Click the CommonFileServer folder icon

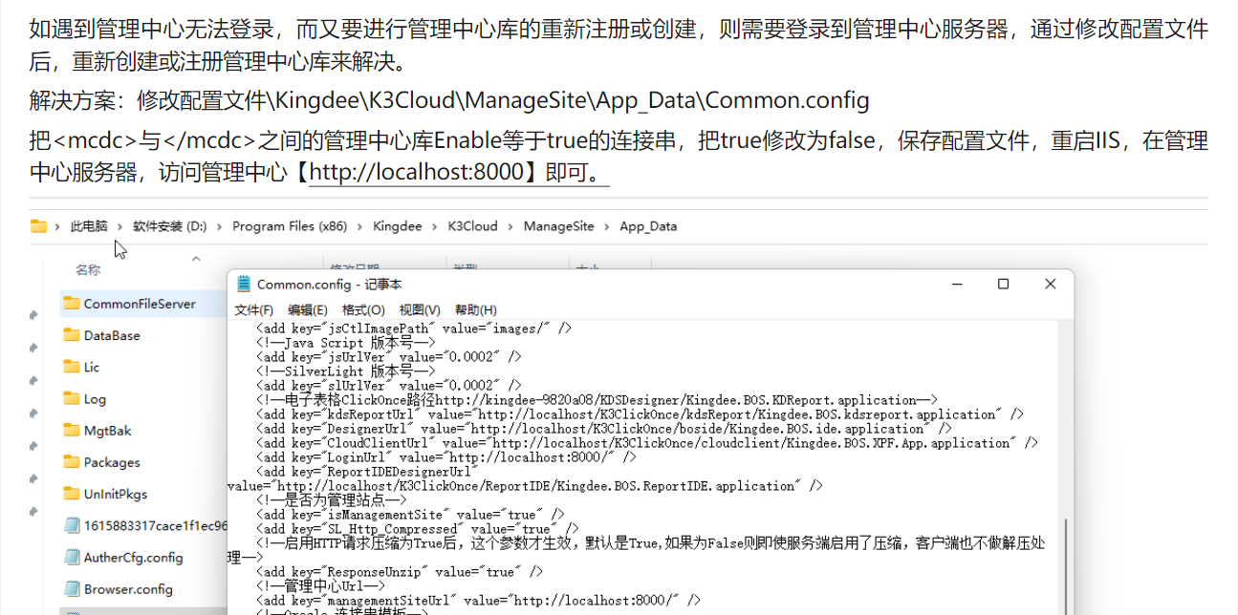click(71, 304)
